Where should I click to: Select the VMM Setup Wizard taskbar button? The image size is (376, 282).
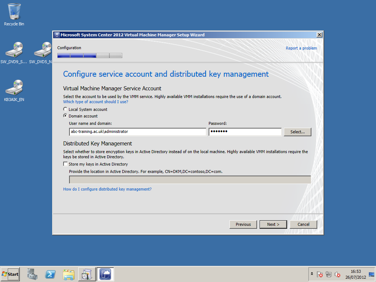tap(105, 274)
